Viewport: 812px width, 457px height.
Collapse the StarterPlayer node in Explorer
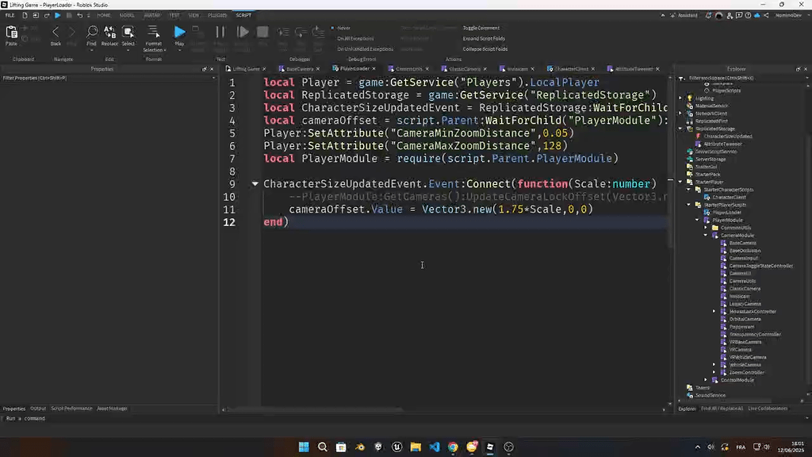click(680, 182)
